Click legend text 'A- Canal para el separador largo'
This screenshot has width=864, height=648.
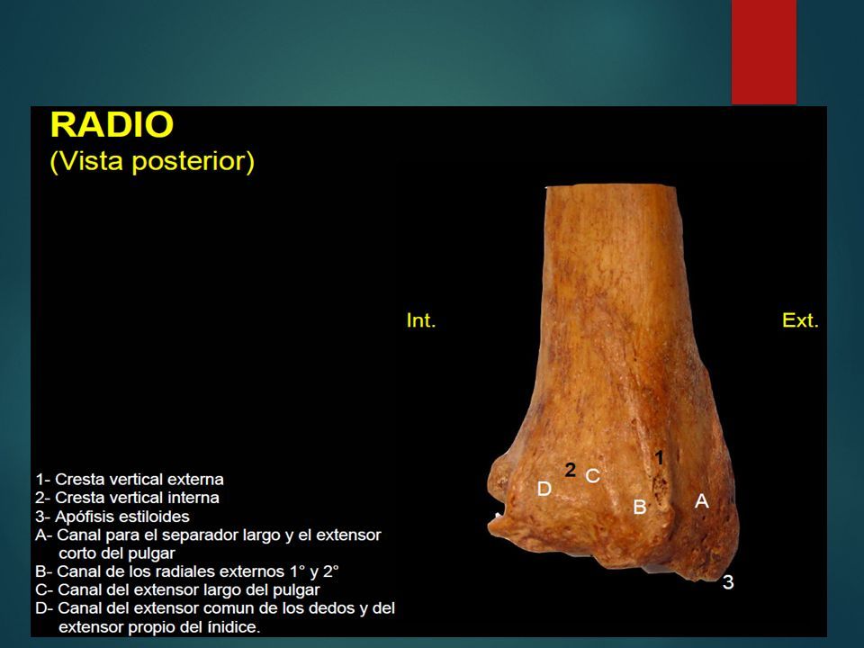[158, 535]
